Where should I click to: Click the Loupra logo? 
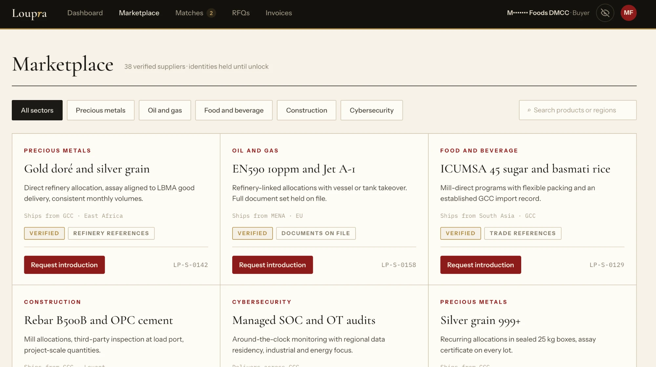click(x=30, y=13)
